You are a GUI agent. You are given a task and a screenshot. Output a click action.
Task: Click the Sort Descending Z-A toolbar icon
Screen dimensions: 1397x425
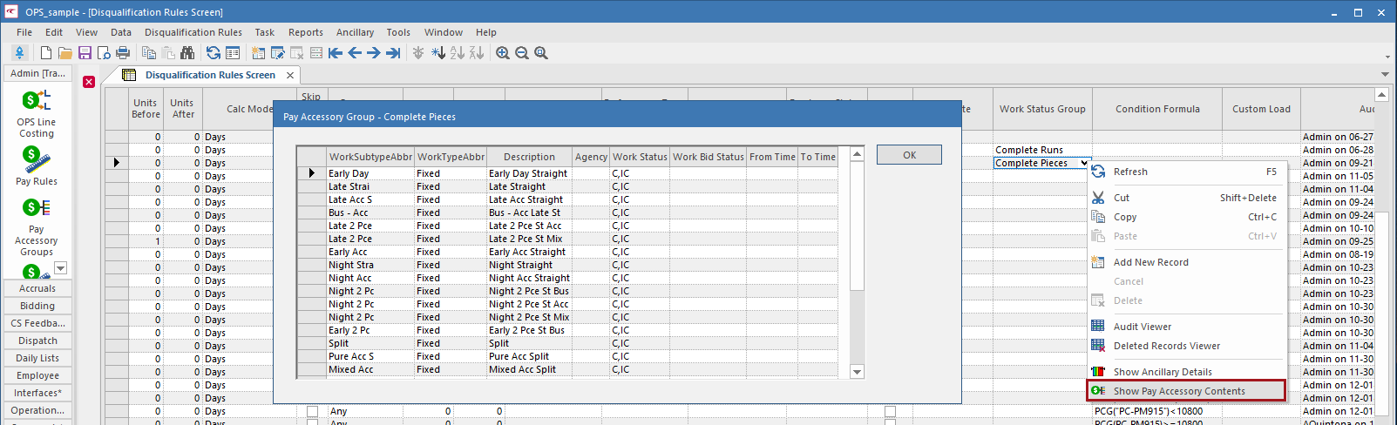pos(477,53)
